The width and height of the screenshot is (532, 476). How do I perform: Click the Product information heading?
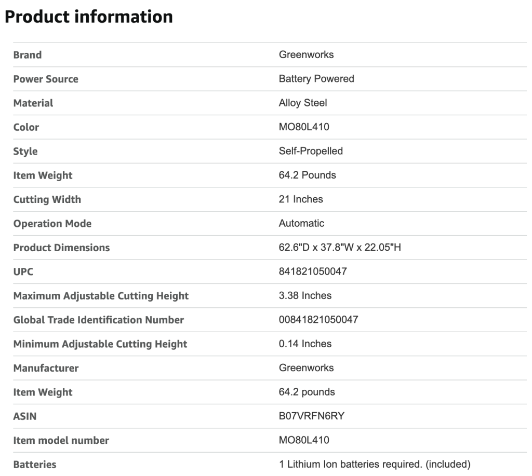(88, 17)
